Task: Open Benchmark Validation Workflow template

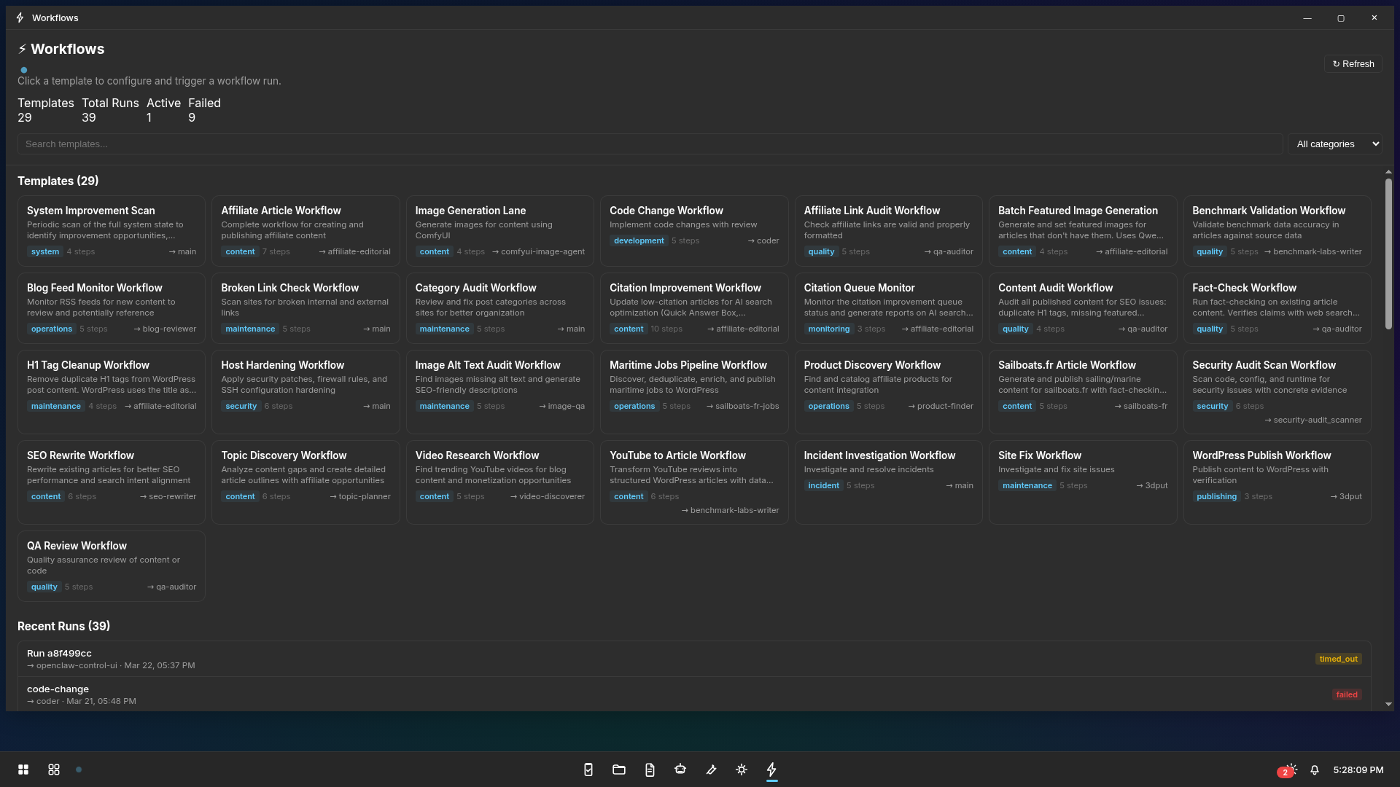Action: click(x=1277, y=230)
